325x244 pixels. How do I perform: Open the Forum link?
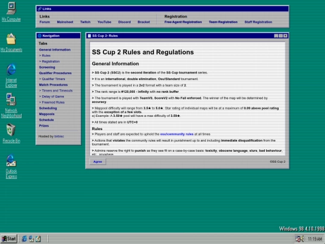click(45, 22)
